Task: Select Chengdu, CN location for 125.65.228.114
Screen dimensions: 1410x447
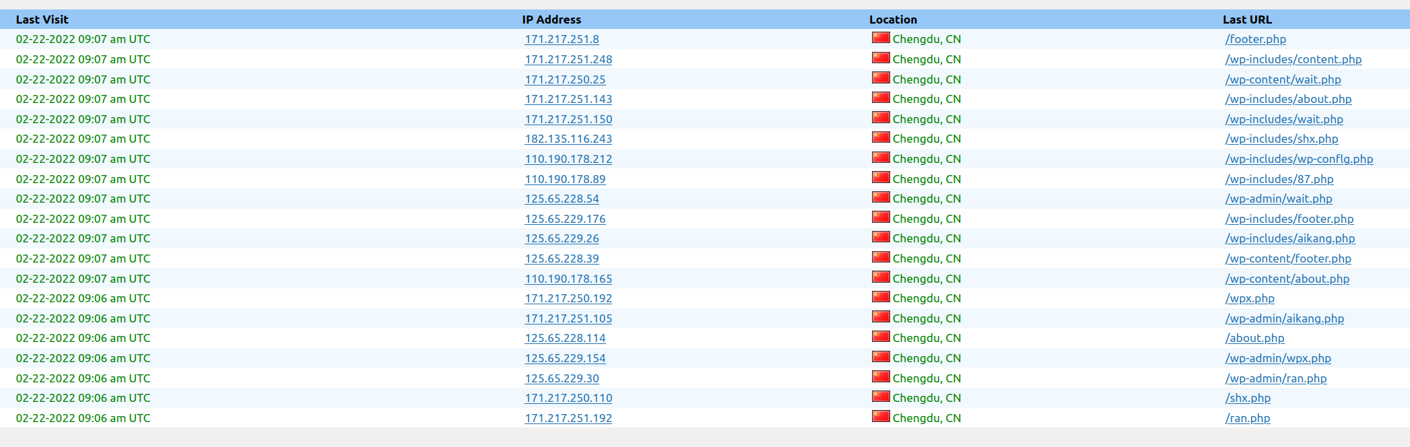Action: click(x=927, y=338)
